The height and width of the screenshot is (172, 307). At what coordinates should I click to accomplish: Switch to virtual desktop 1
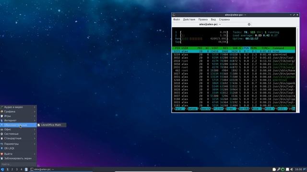click(x=8, y=170)
